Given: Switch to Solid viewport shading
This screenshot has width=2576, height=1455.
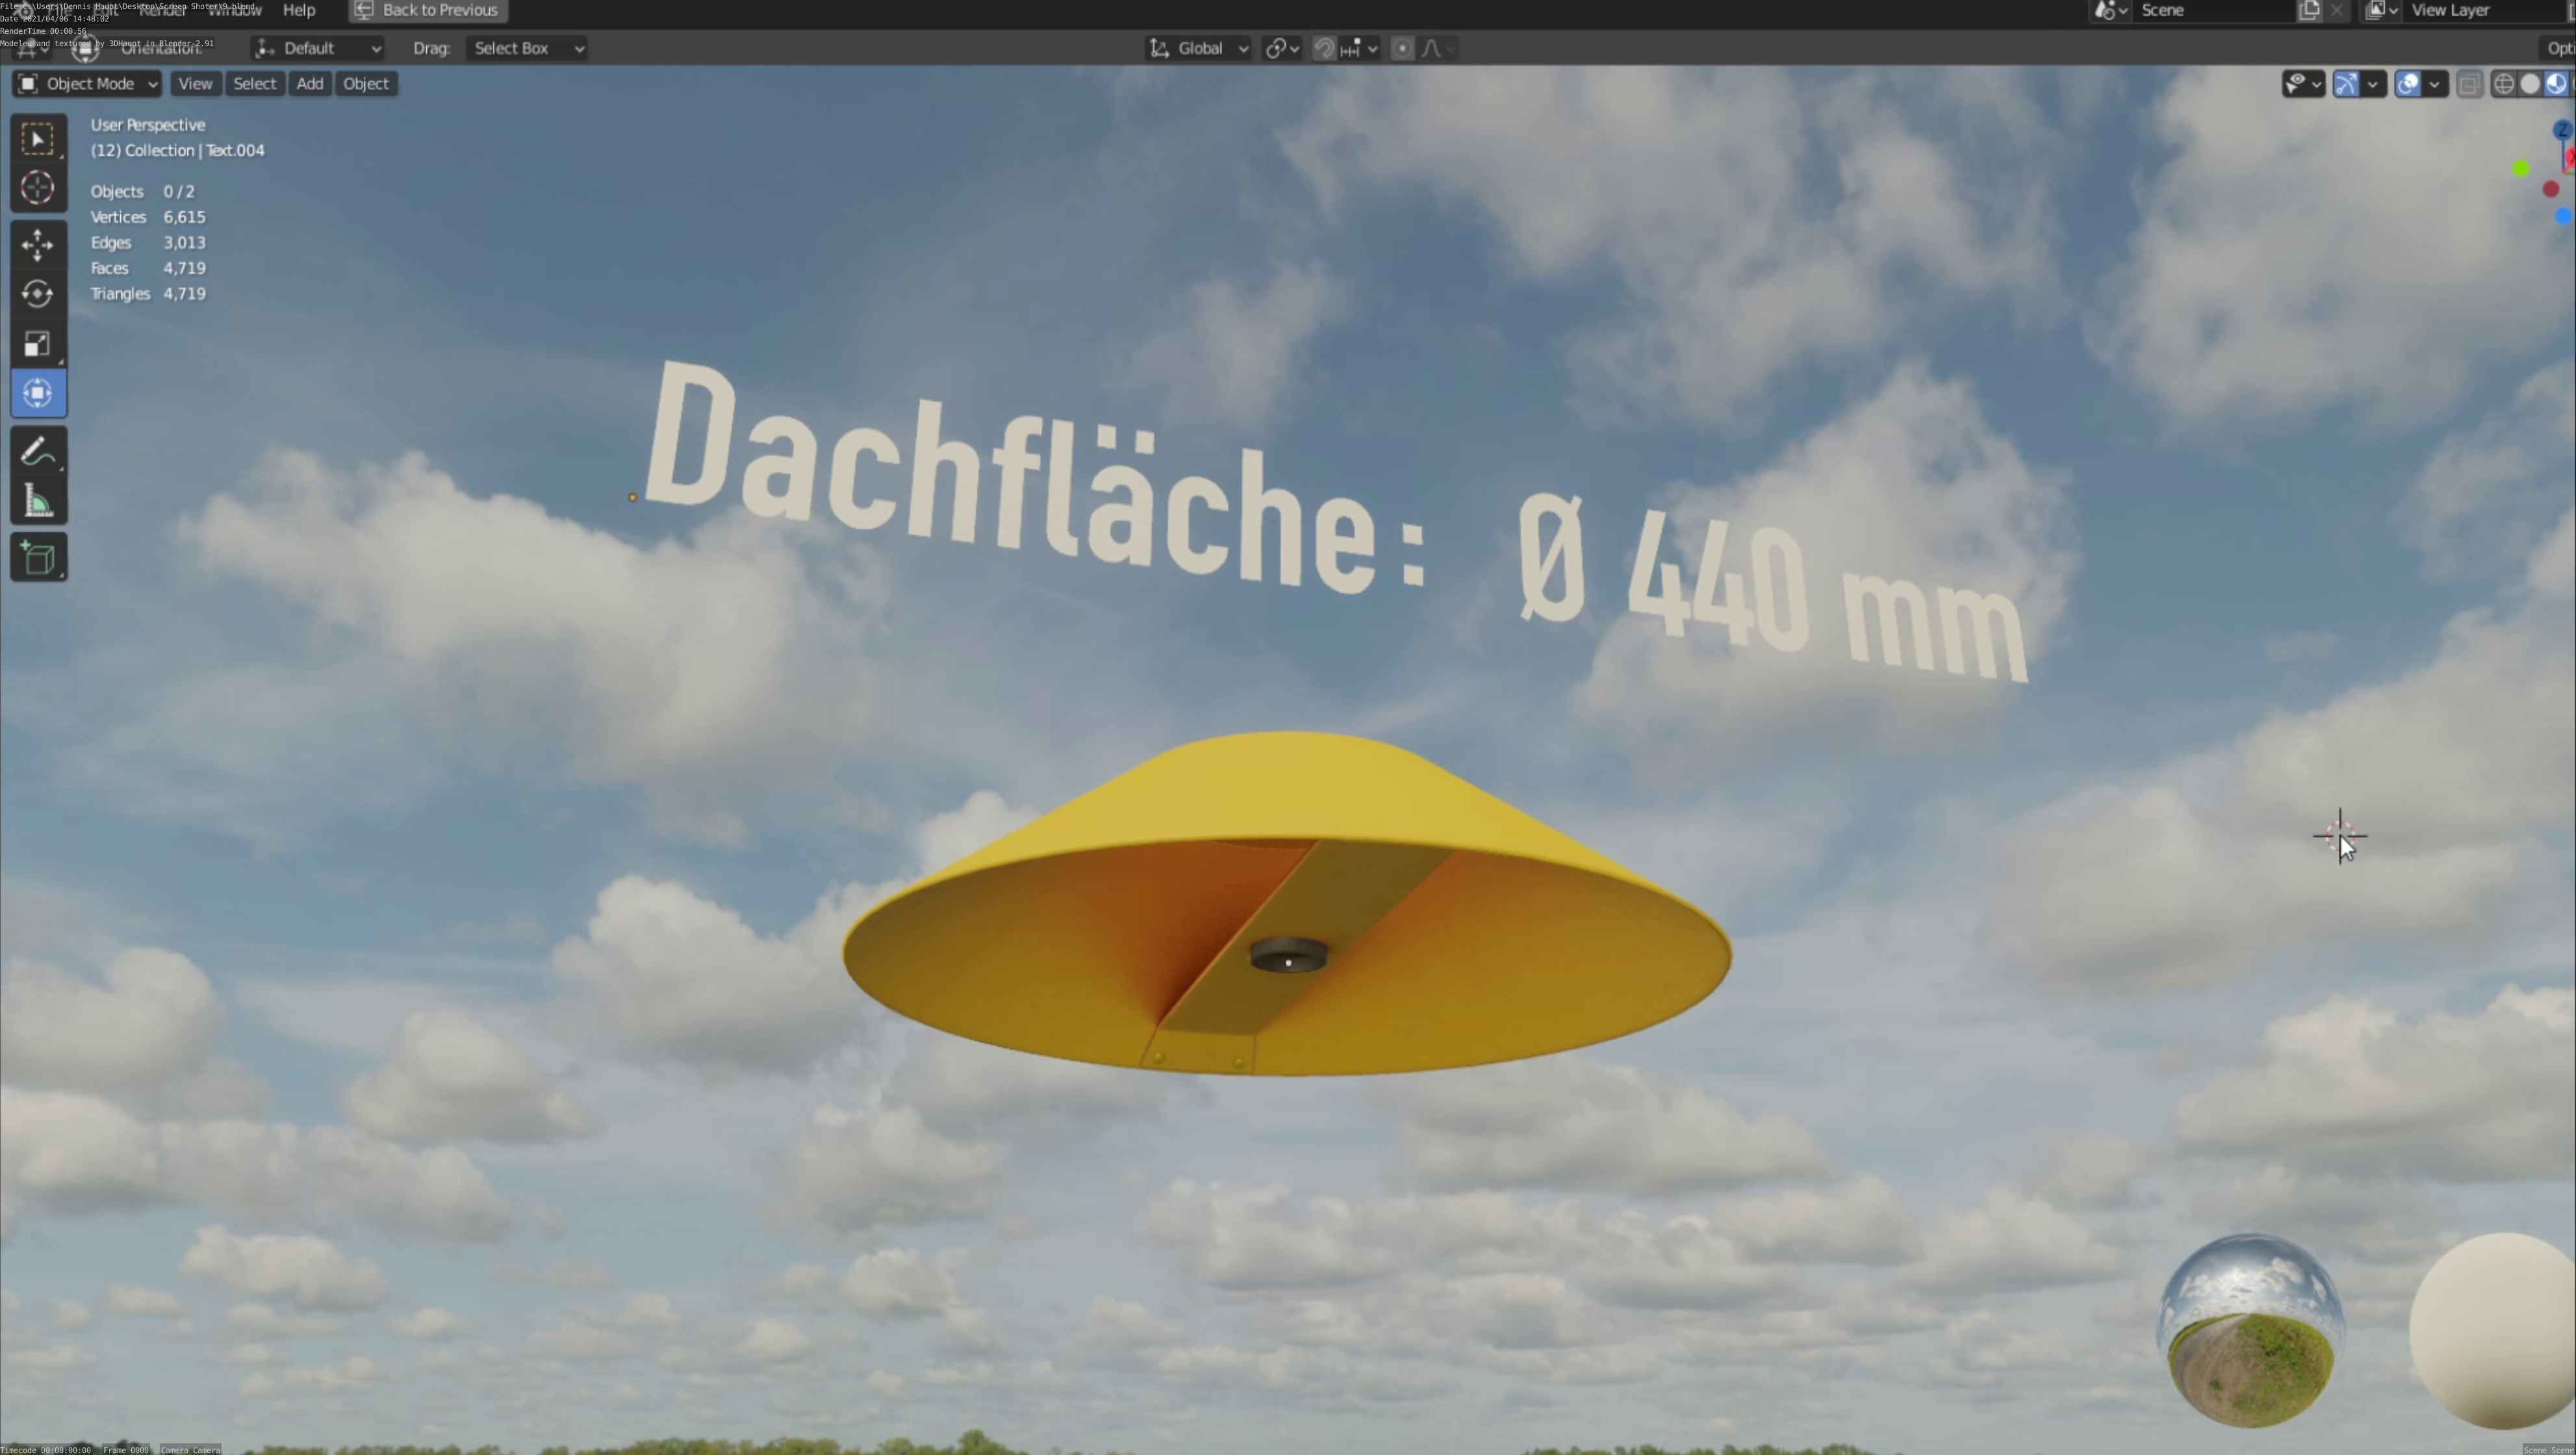Looking at the screenshot, I should click(2530, 84).
